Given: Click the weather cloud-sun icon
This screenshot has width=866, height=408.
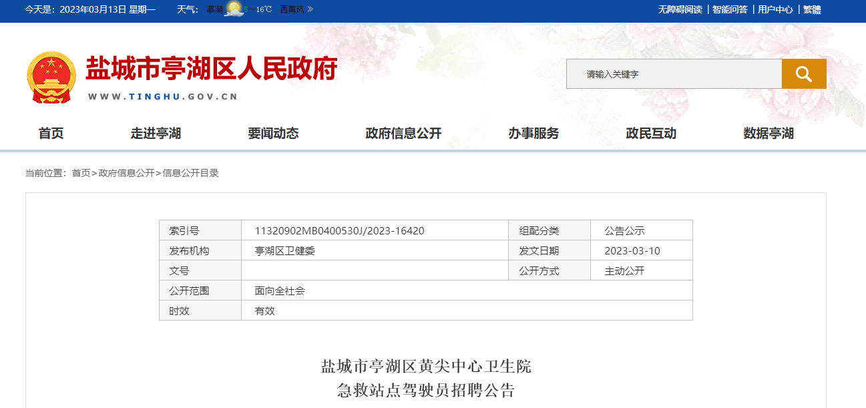Looking at the screenshot, I should tap(234, 9).
